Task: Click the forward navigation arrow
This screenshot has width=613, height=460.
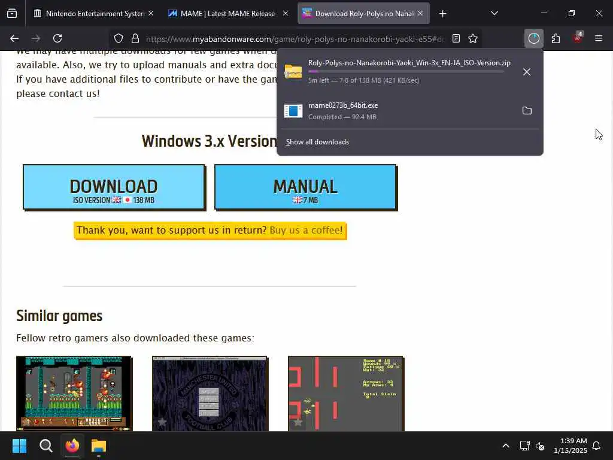Action: [36, 38]
